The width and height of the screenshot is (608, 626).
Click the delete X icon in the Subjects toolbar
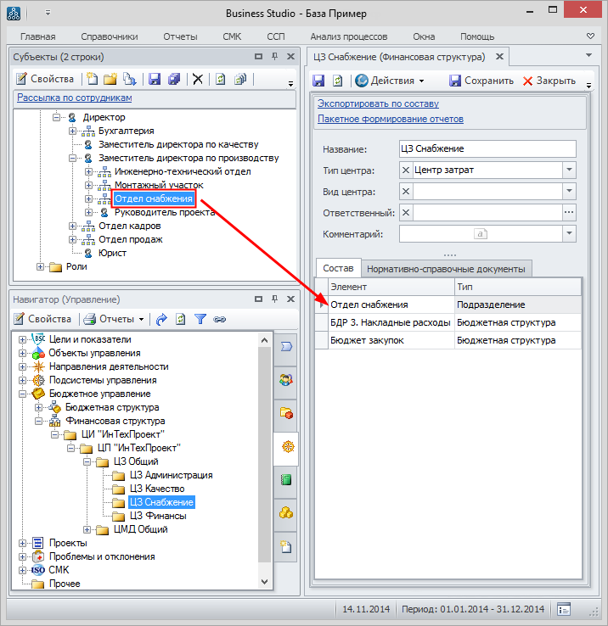click(x=198, y=79)
